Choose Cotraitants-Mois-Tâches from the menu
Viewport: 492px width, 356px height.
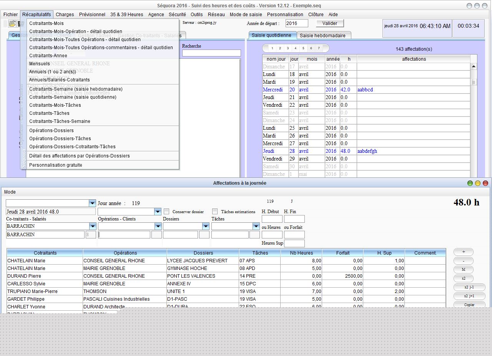55,105
